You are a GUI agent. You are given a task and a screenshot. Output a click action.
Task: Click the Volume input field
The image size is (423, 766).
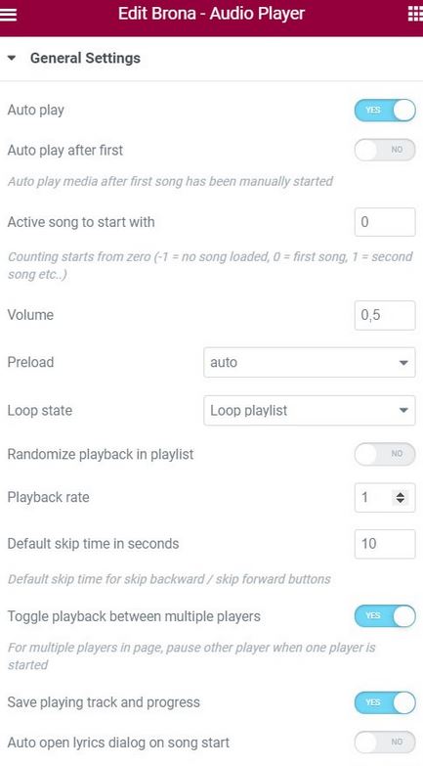tap(385, 315)
